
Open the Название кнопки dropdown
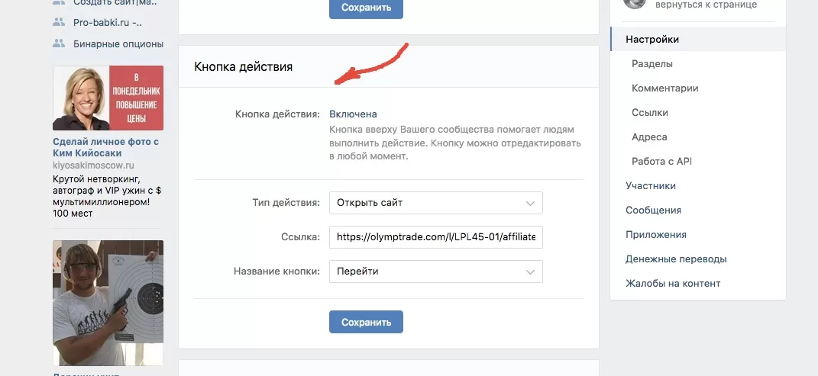pos(435,271)
